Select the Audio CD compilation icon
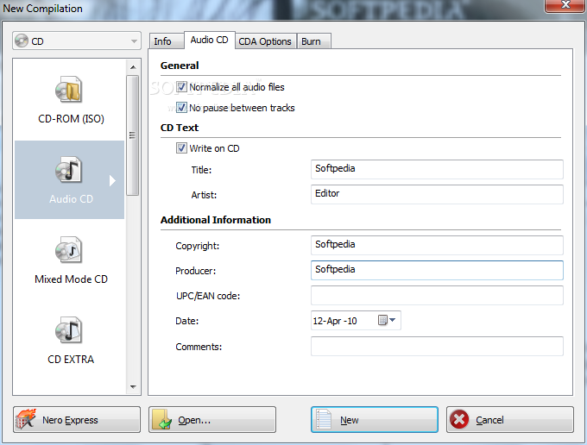The height and width of the screenshot is (445, 587). pyautogui.click(x=68, y=169)
